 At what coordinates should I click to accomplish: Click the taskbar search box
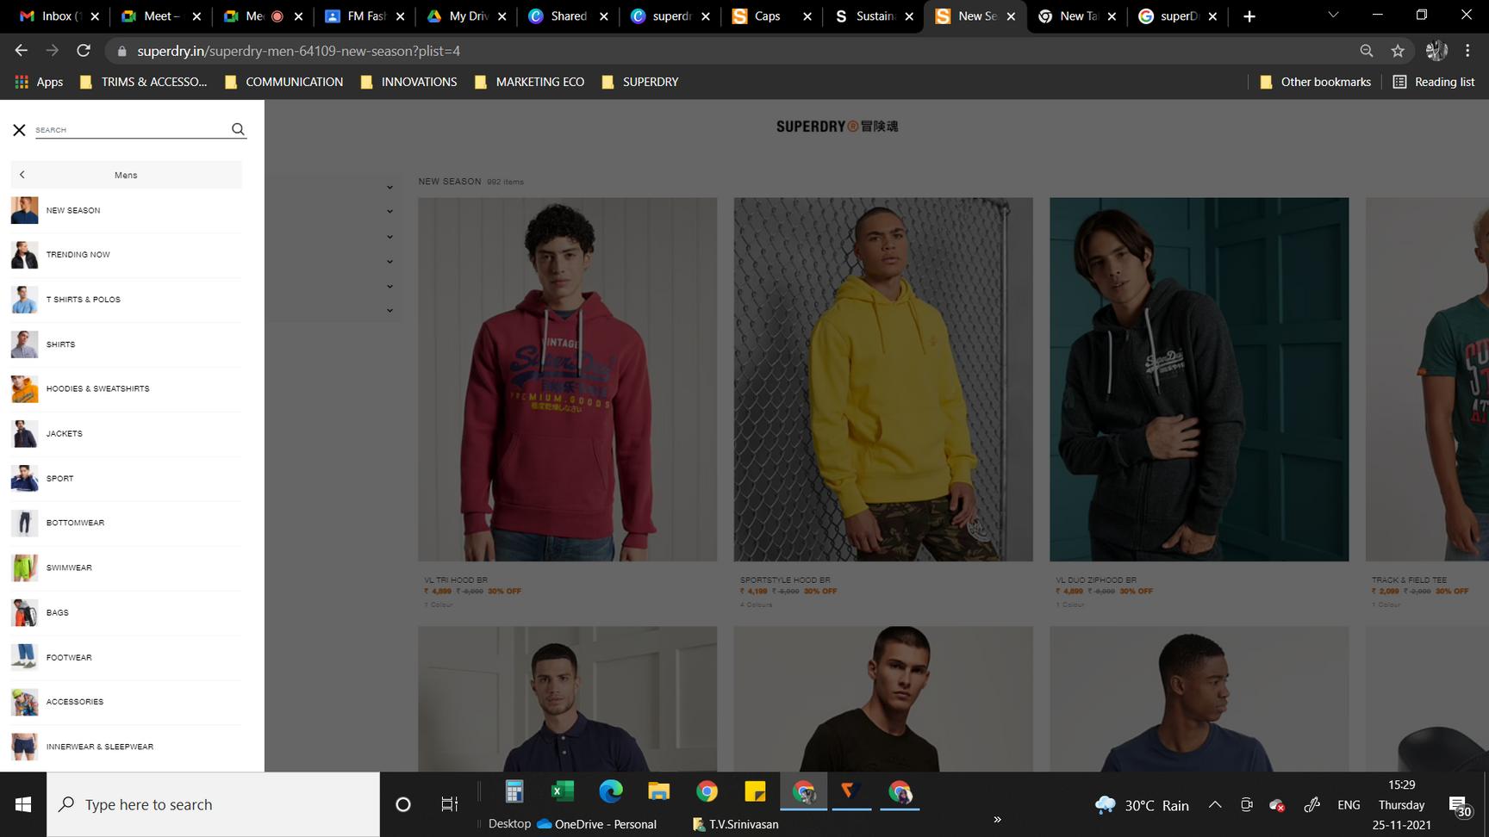pyautogui.click(x=213, y=804)
